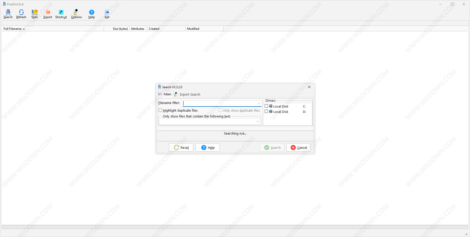Sort by the Attributes column header
This screenshot has width=470, height=237.
coord(138,29)
